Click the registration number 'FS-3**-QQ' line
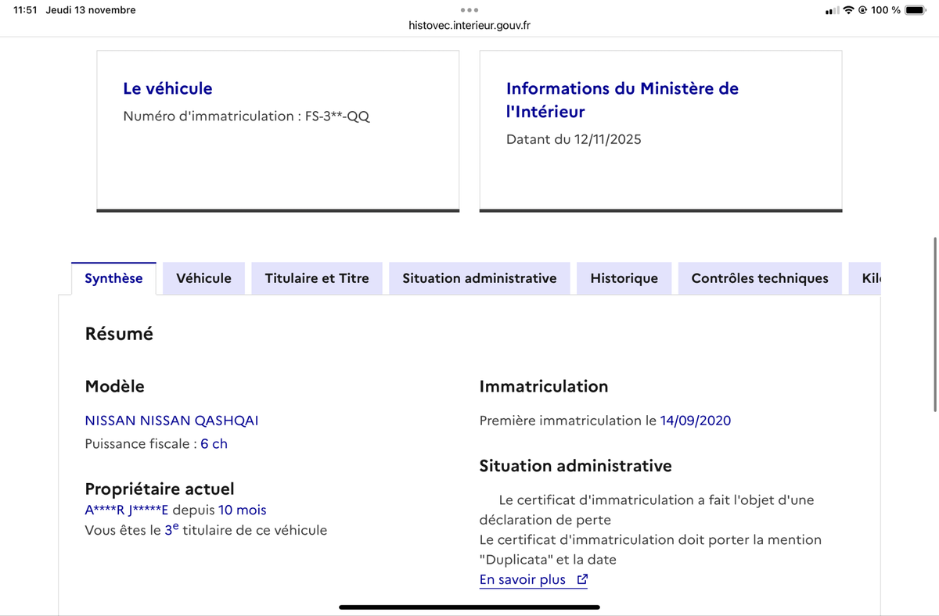 (246, 116)
